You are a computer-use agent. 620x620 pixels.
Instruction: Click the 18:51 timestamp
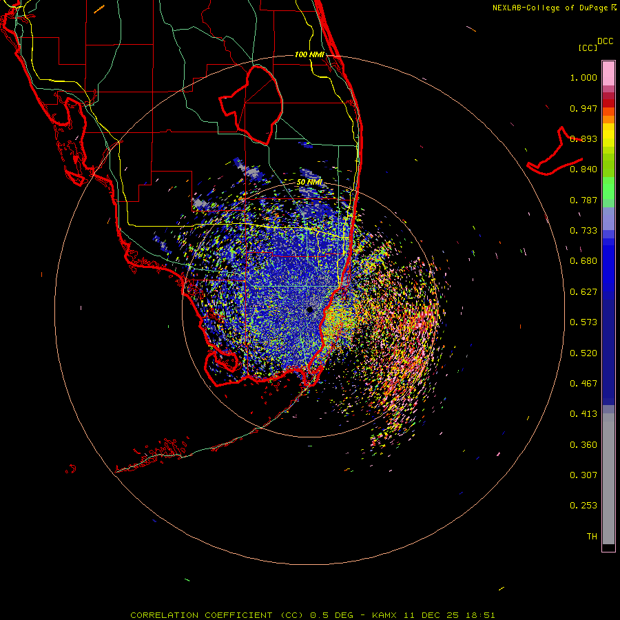[480, 615]
